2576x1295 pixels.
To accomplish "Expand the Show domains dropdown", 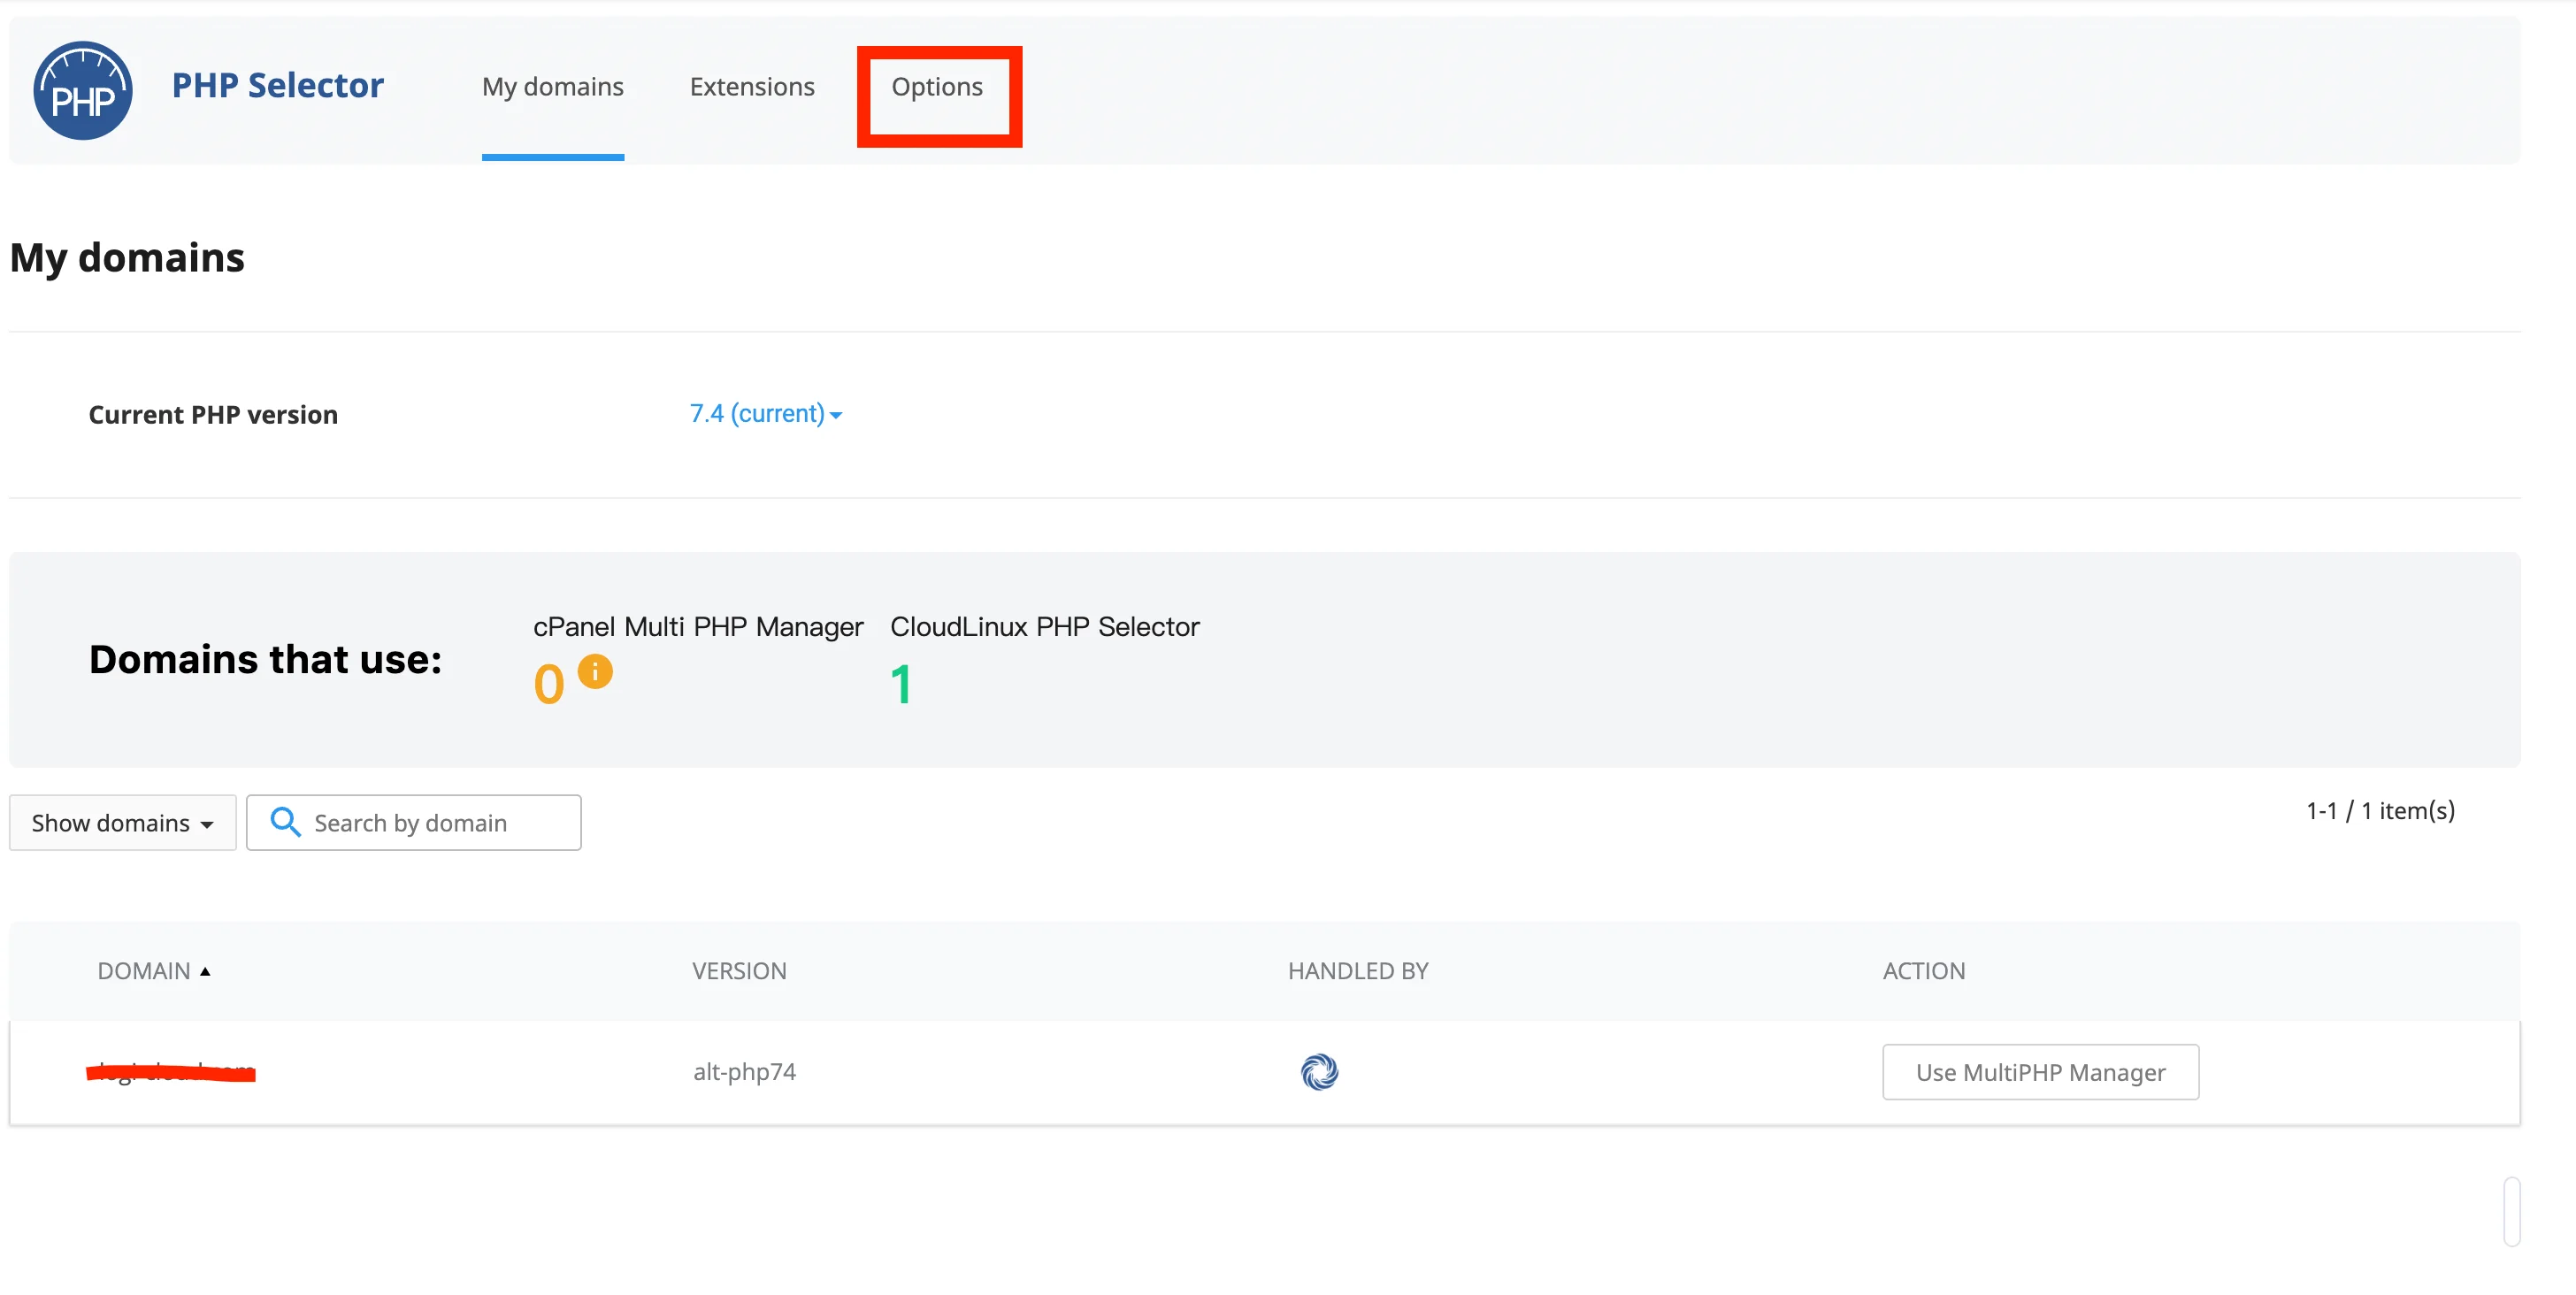I will (x=123, y=822).
